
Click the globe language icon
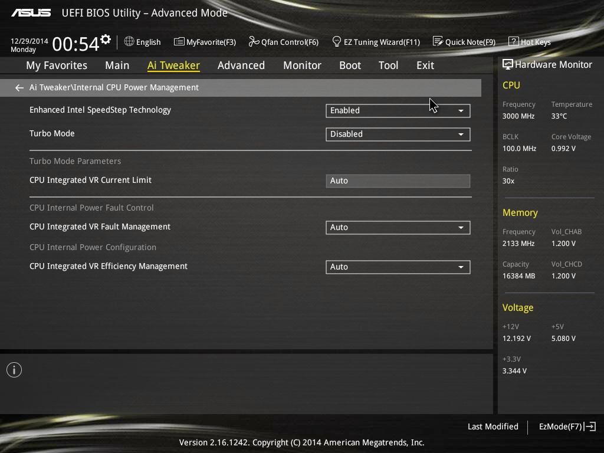[x=129, y=41]
